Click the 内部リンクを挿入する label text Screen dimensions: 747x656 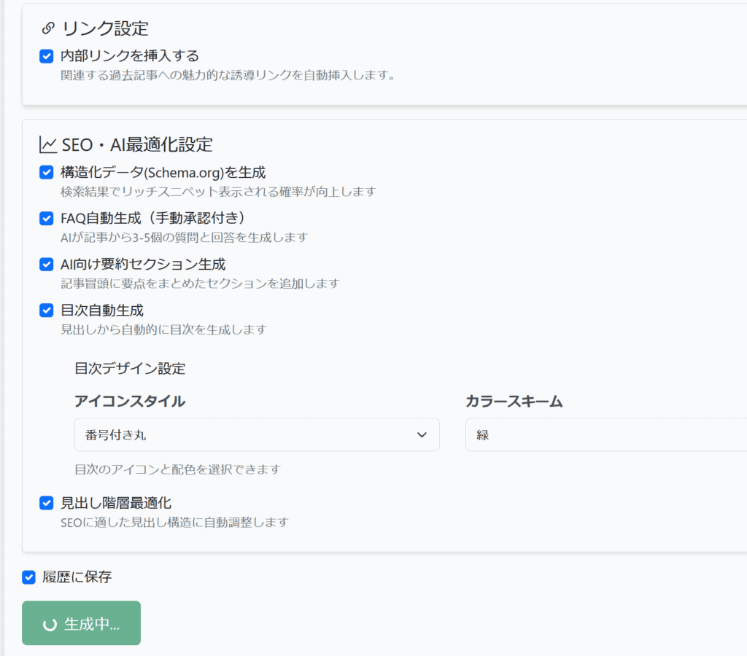pyautogui.click(x=130, y=55)
